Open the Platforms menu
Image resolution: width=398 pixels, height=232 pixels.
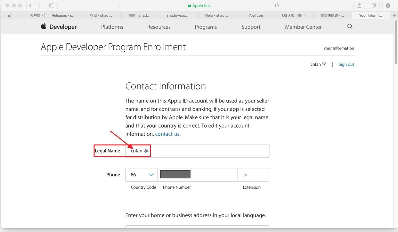tap(112, 27)
